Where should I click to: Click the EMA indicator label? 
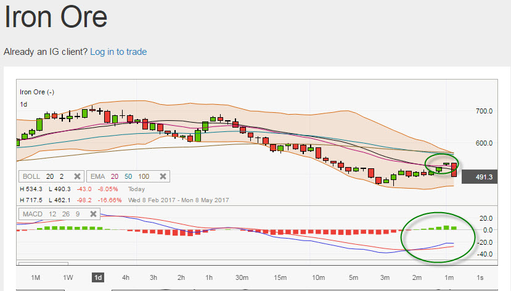98,176
